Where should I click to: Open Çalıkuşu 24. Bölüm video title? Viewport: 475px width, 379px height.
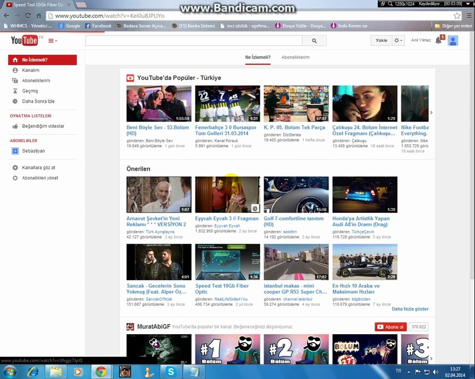click(365, 131)
